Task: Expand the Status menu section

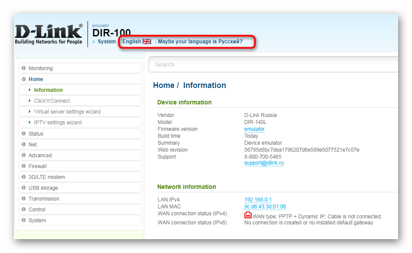Action: point(36,134)
